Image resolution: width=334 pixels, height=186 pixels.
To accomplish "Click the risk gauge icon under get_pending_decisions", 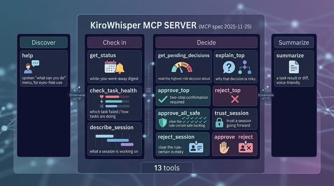I will click(182, 67).
